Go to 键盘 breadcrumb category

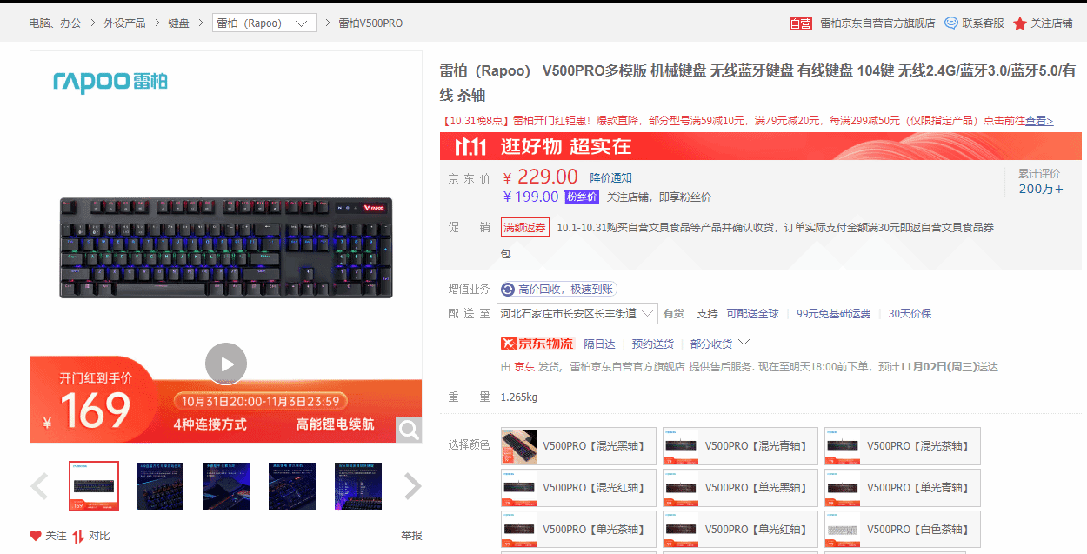click(x=178, y=23)
